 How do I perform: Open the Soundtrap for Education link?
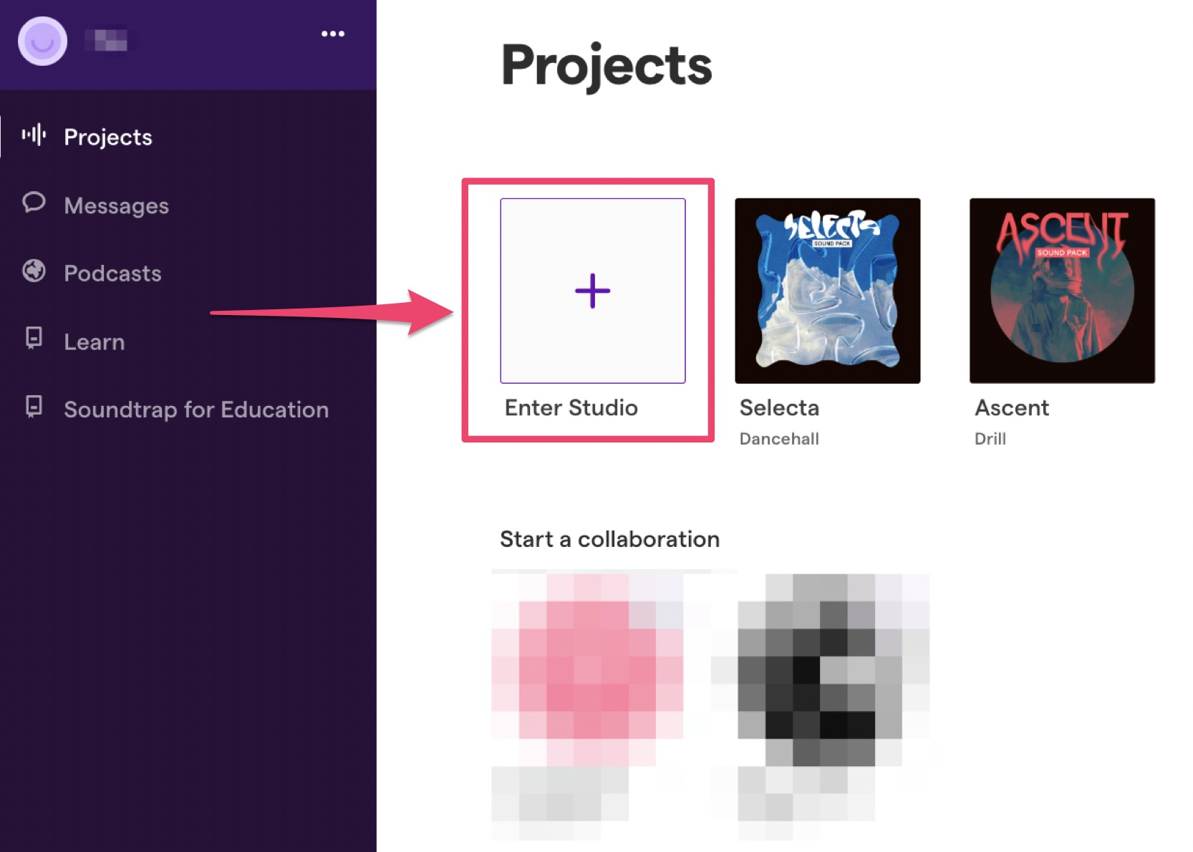point(196,410)
